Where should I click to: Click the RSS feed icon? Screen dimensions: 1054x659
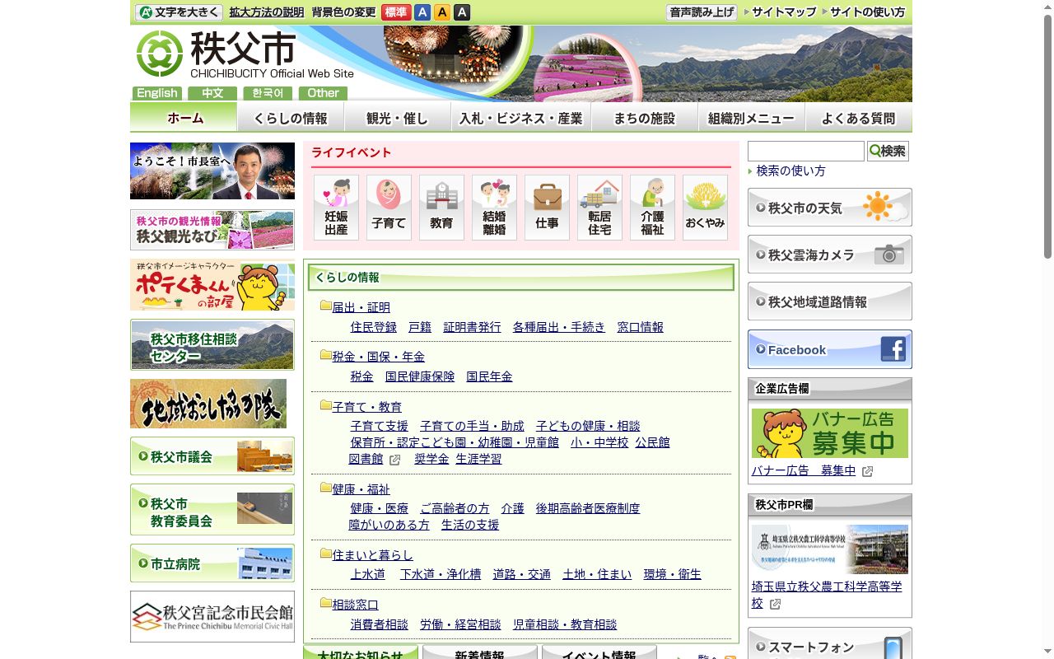(x=730, y=658)
